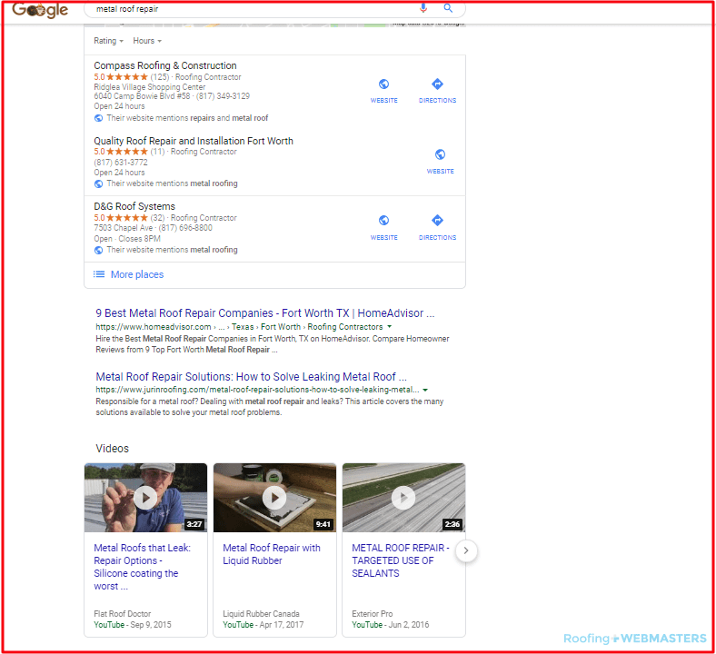Open Metal Roof Repair with Liquid Rubber title
The image size is (716, 654).
[272, 554]
